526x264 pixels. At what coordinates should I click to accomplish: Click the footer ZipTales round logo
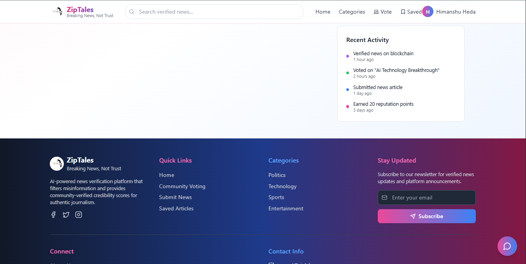[x=57, y=164]
